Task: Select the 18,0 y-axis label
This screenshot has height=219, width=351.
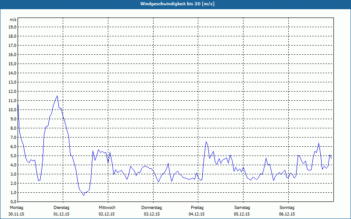Action: pos(12,36)
